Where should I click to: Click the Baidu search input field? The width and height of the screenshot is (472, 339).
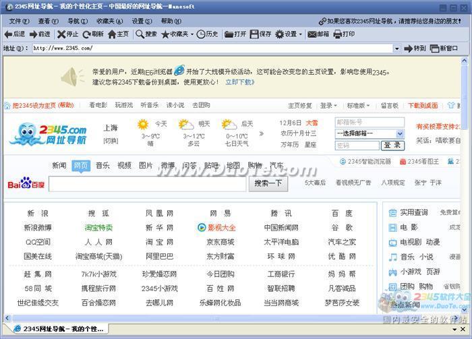148,183
